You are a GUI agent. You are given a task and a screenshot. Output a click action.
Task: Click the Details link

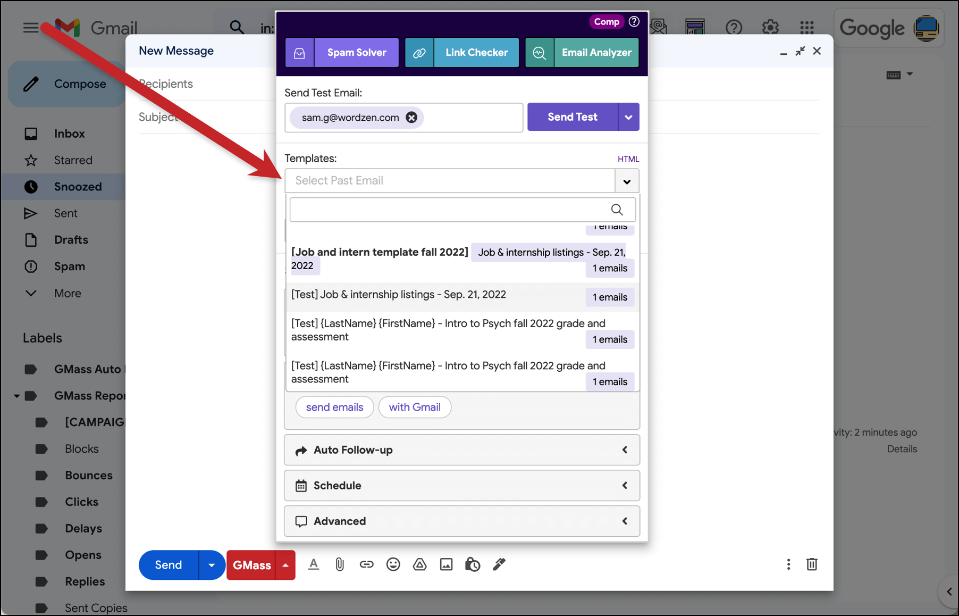pos(902,449)
